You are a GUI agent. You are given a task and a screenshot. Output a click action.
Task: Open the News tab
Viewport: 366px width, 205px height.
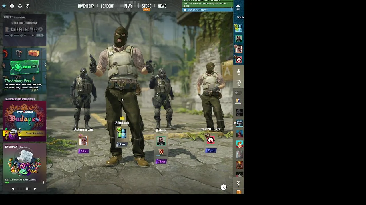click(162, 6)
